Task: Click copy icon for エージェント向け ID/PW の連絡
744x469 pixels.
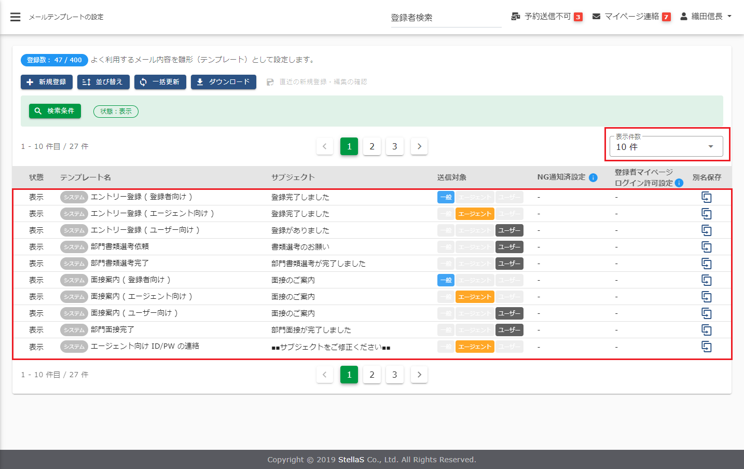Action: 706,347
